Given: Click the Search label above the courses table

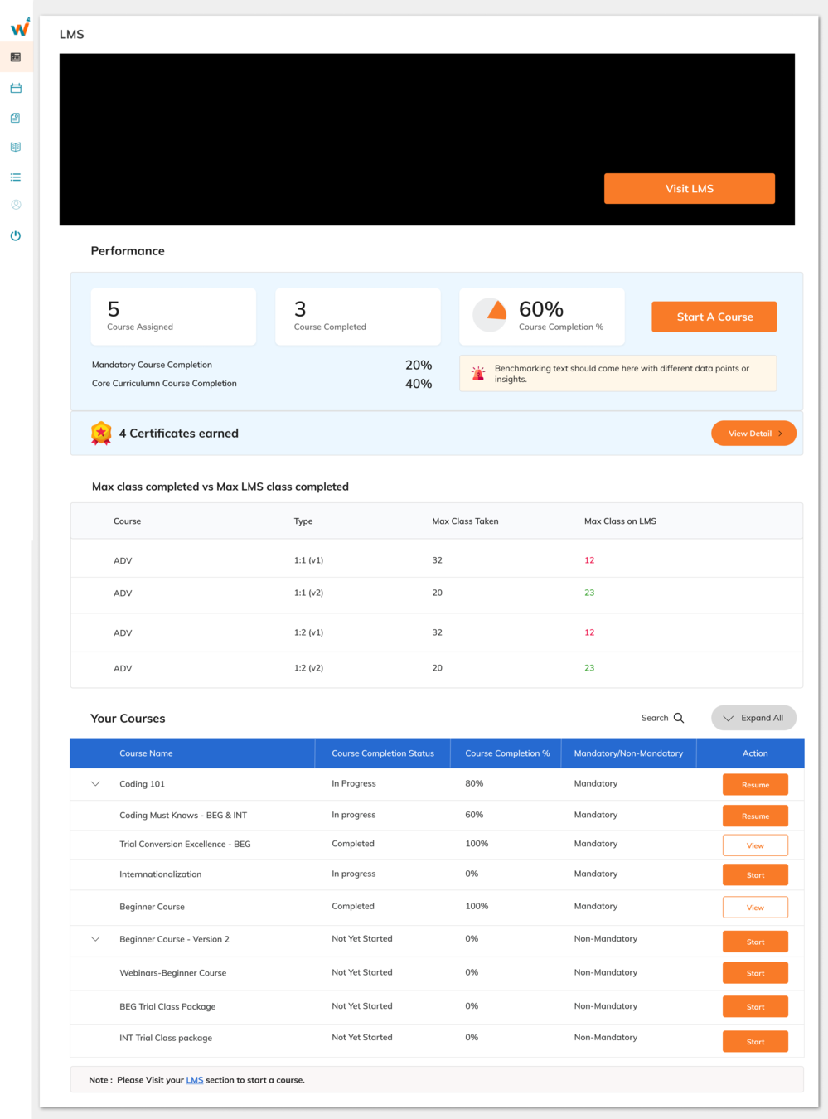Looking at the screenshot, I should click(x=655, y=718).
